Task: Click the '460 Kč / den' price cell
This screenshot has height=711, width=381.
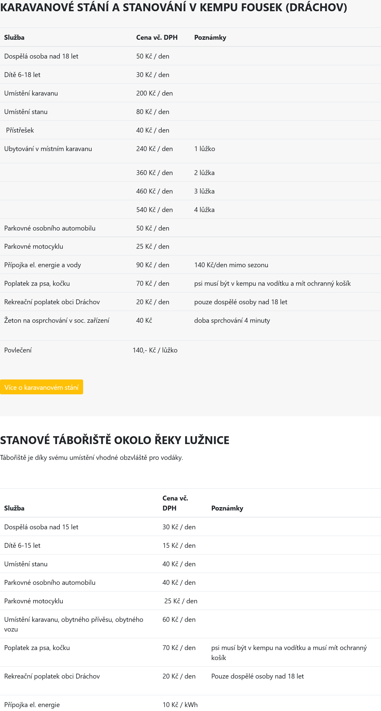Action: [154, 191]
